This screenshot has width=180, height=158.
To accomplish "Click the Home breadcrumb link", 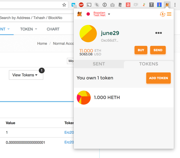I will click(42, 44).
